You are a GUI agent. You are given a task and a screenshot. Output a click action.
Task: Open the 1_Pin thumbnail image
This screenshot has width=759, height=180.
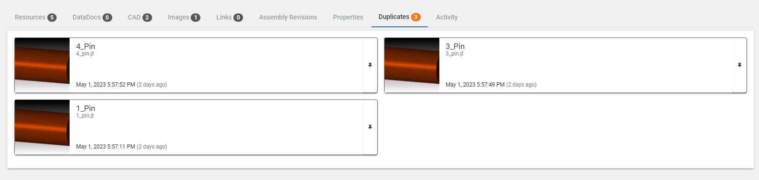(42, 127)
